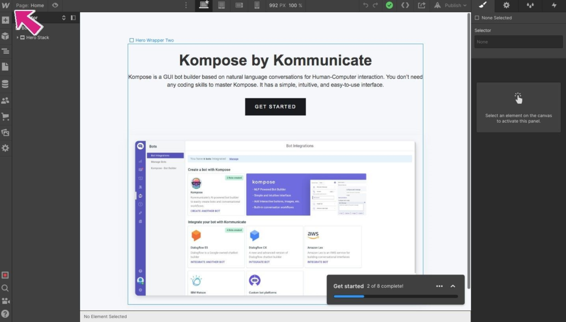Open the Help question mark icon
Image resolution: width=566 pixels, height=322 pixels.
point(5,314)
